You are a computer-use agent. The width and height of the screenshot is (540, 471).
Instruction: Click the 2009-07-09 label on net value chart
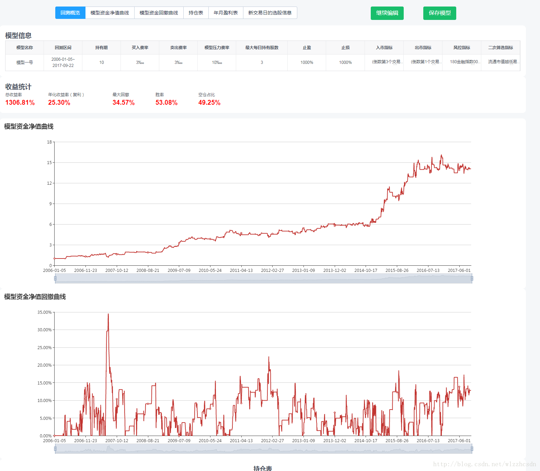click(x=179, y=271)
